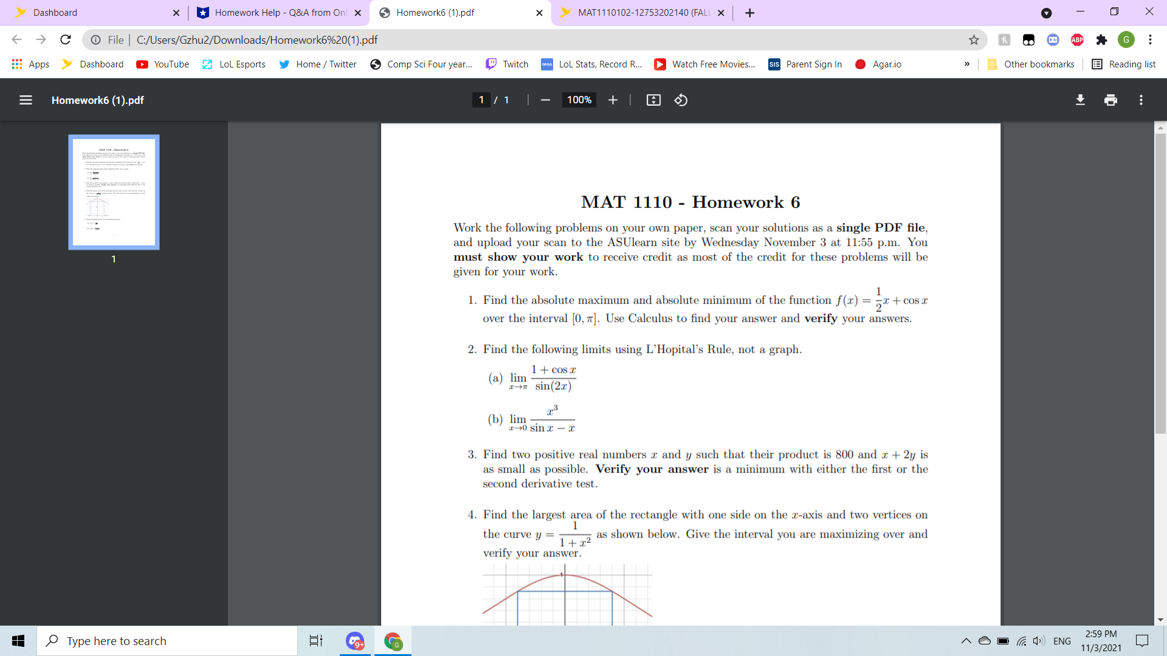Zoom in on the PDF

pos(613,100)
